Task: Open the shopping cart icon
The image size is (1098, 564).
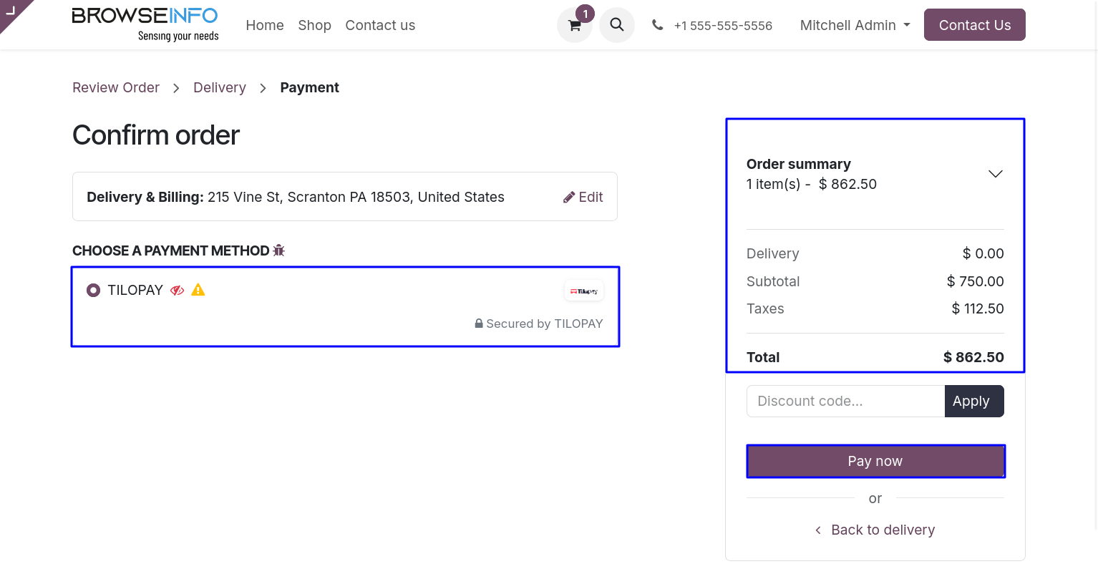Action: (x=574, y=26)
